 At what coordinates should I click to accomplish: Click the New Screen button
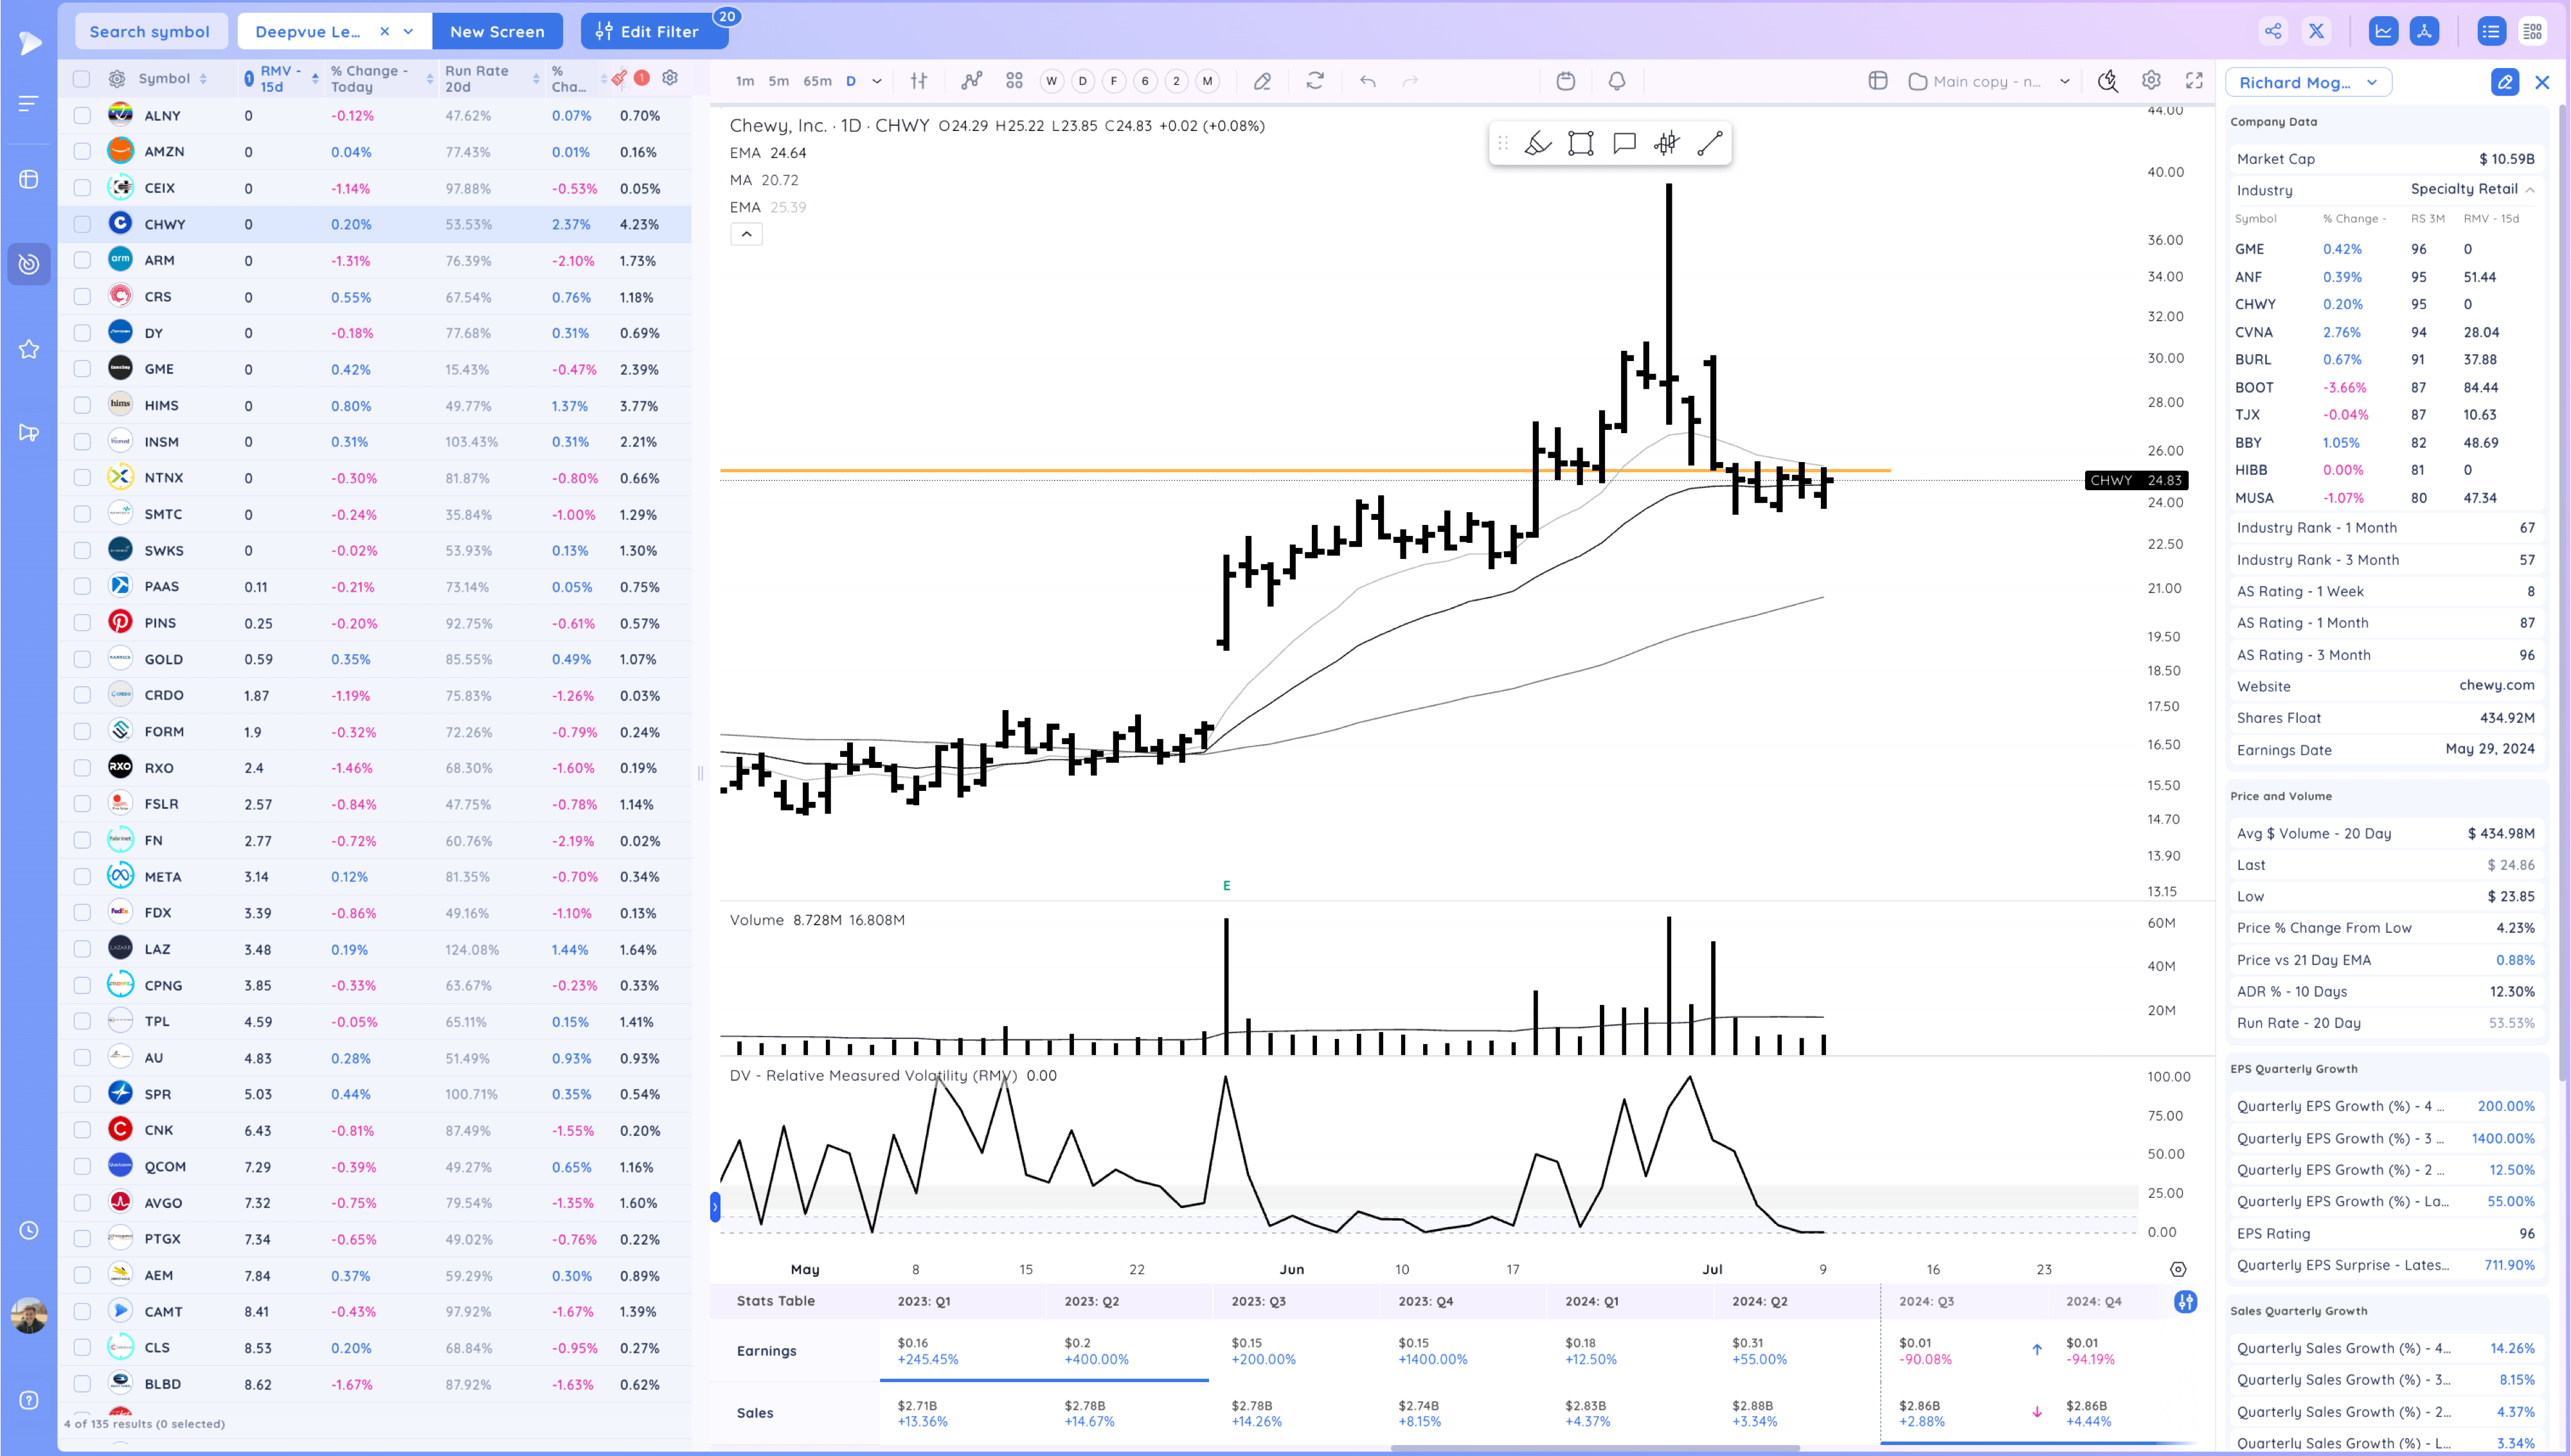coord(497,31)
